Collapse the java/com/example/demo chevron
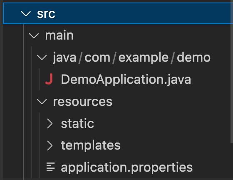This screenshot has height=180, width=233. point(42,57)
